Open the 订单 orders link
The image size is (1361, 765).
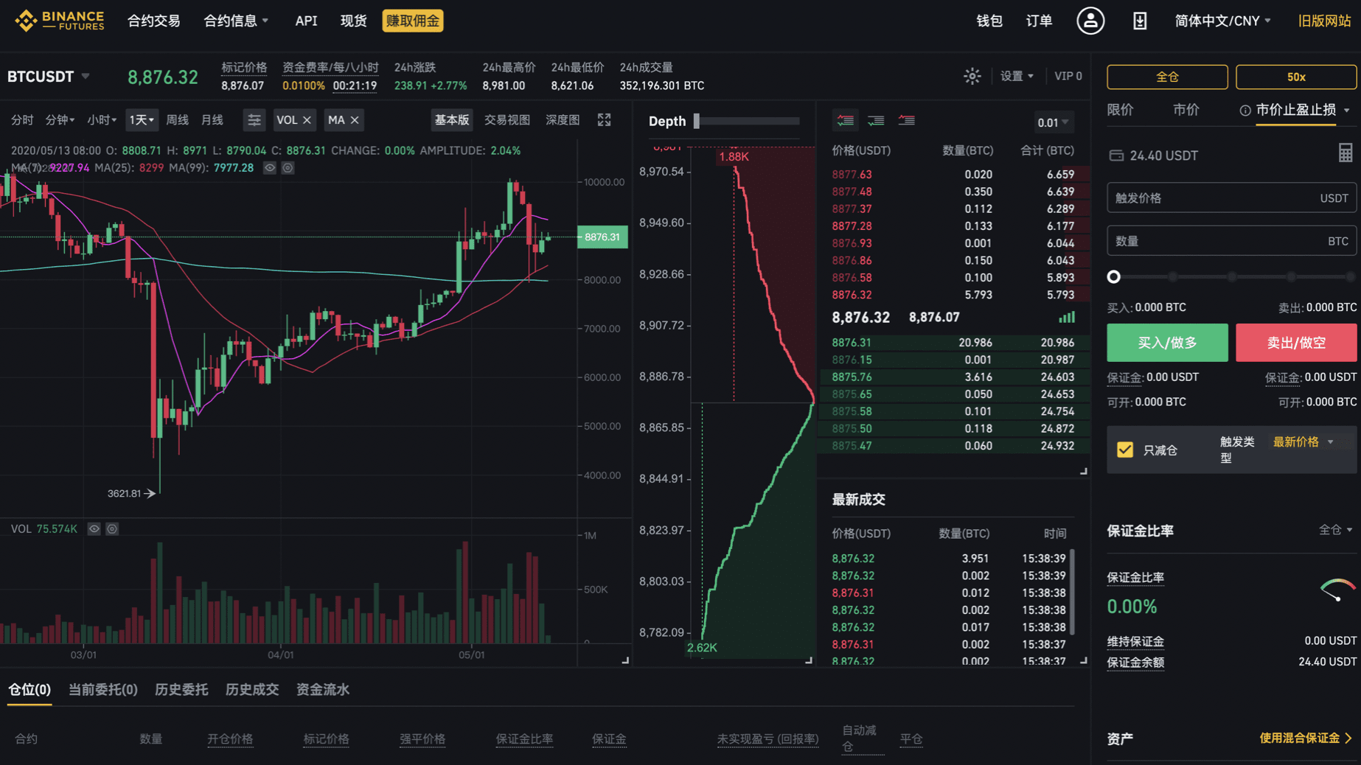[x=1040, y=21]
